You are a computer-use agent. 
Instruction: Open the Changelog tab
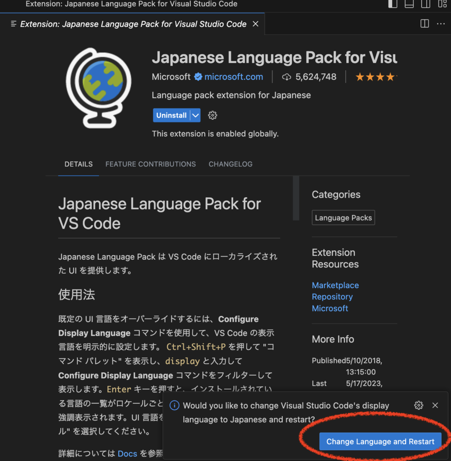pos(230,164)
